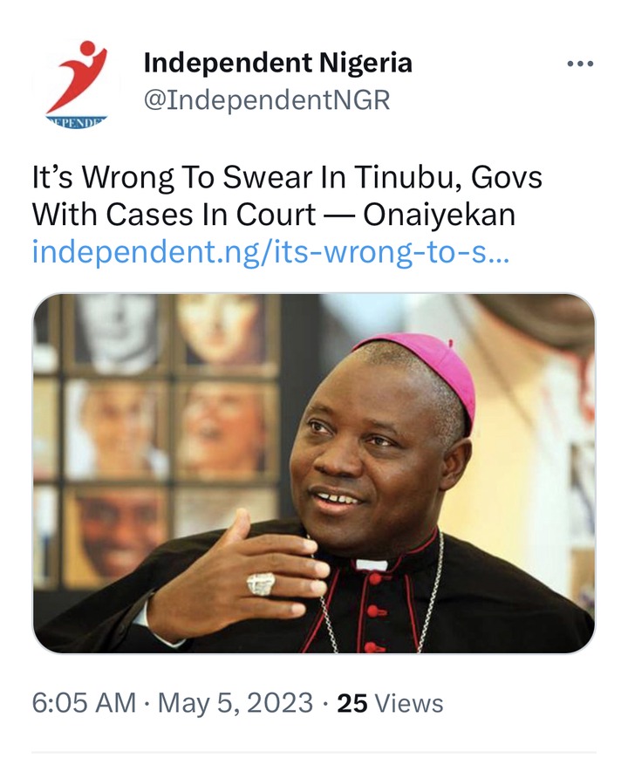Click the May 5, 2023 date
Image resolution: width=628 pixels, height=758 pixels.
pyautogui.click(x=235, y=703)
